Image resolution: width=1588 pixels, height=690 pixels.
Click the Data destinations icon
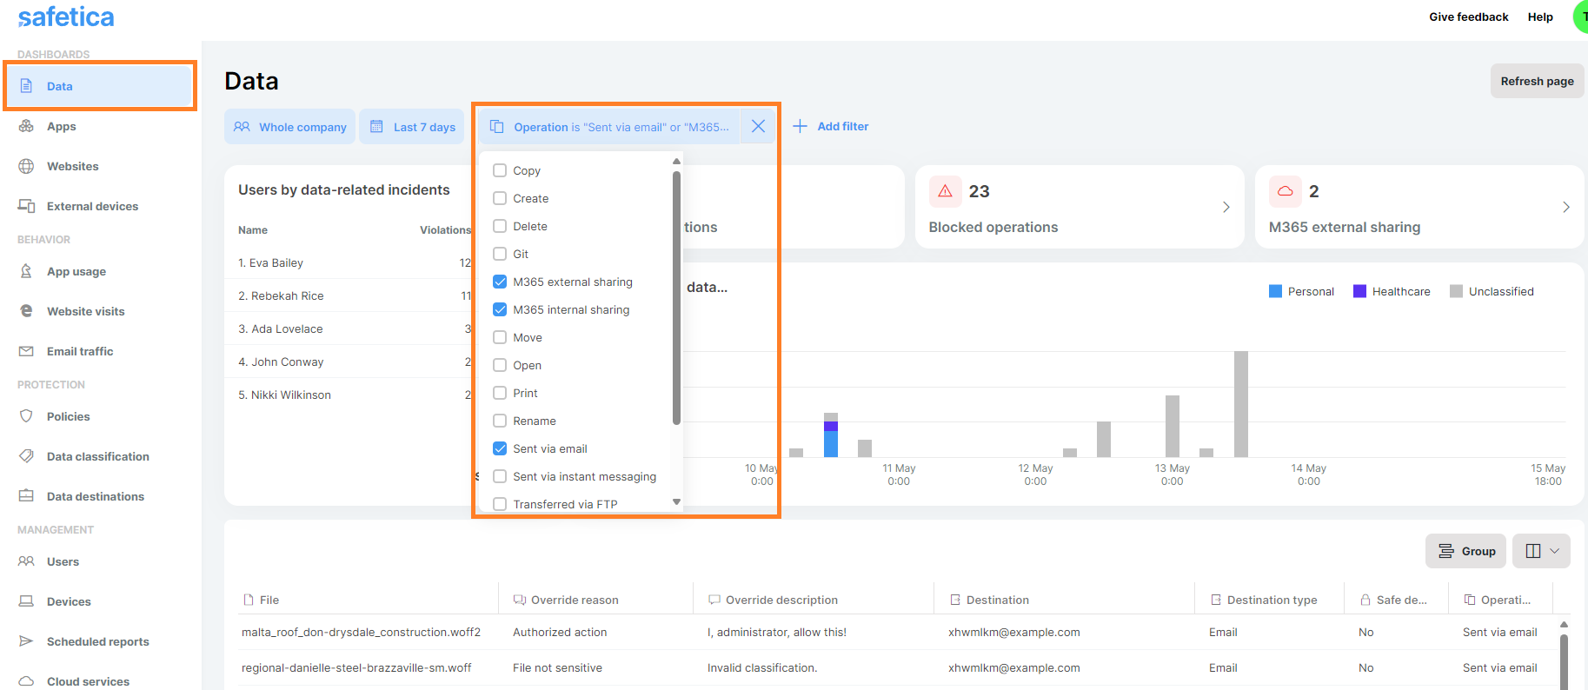click(26, 496)
